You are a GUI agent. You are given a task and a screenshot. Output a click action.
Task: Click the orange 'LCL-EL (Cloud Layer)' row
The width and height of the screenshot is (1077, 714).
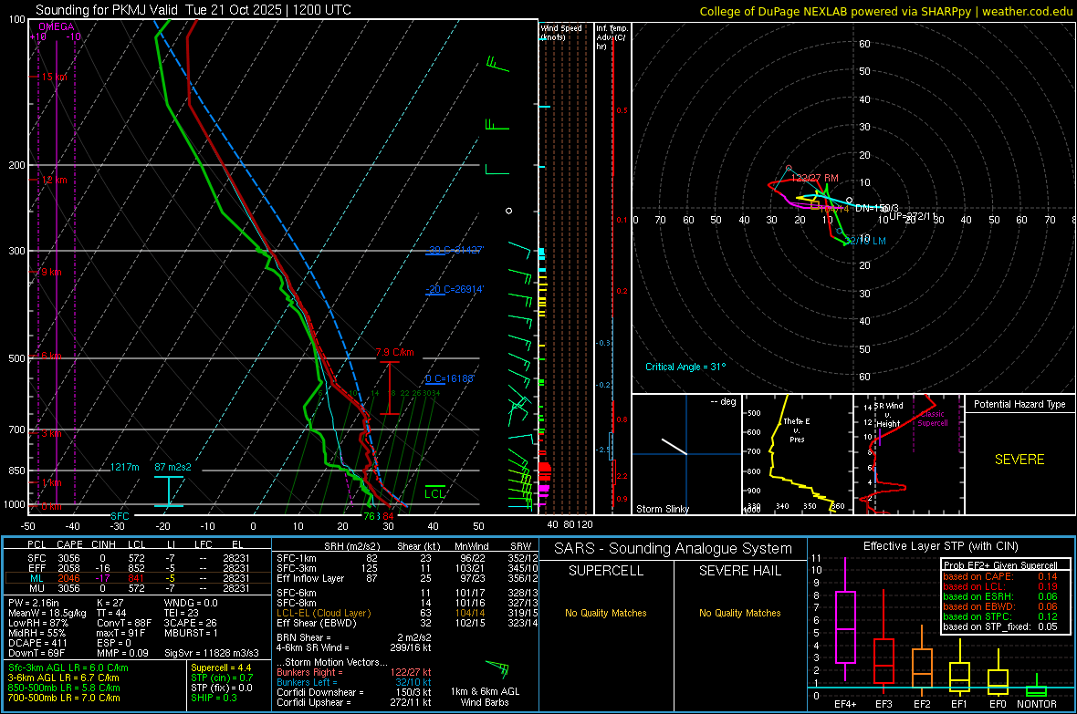[408, 613]
